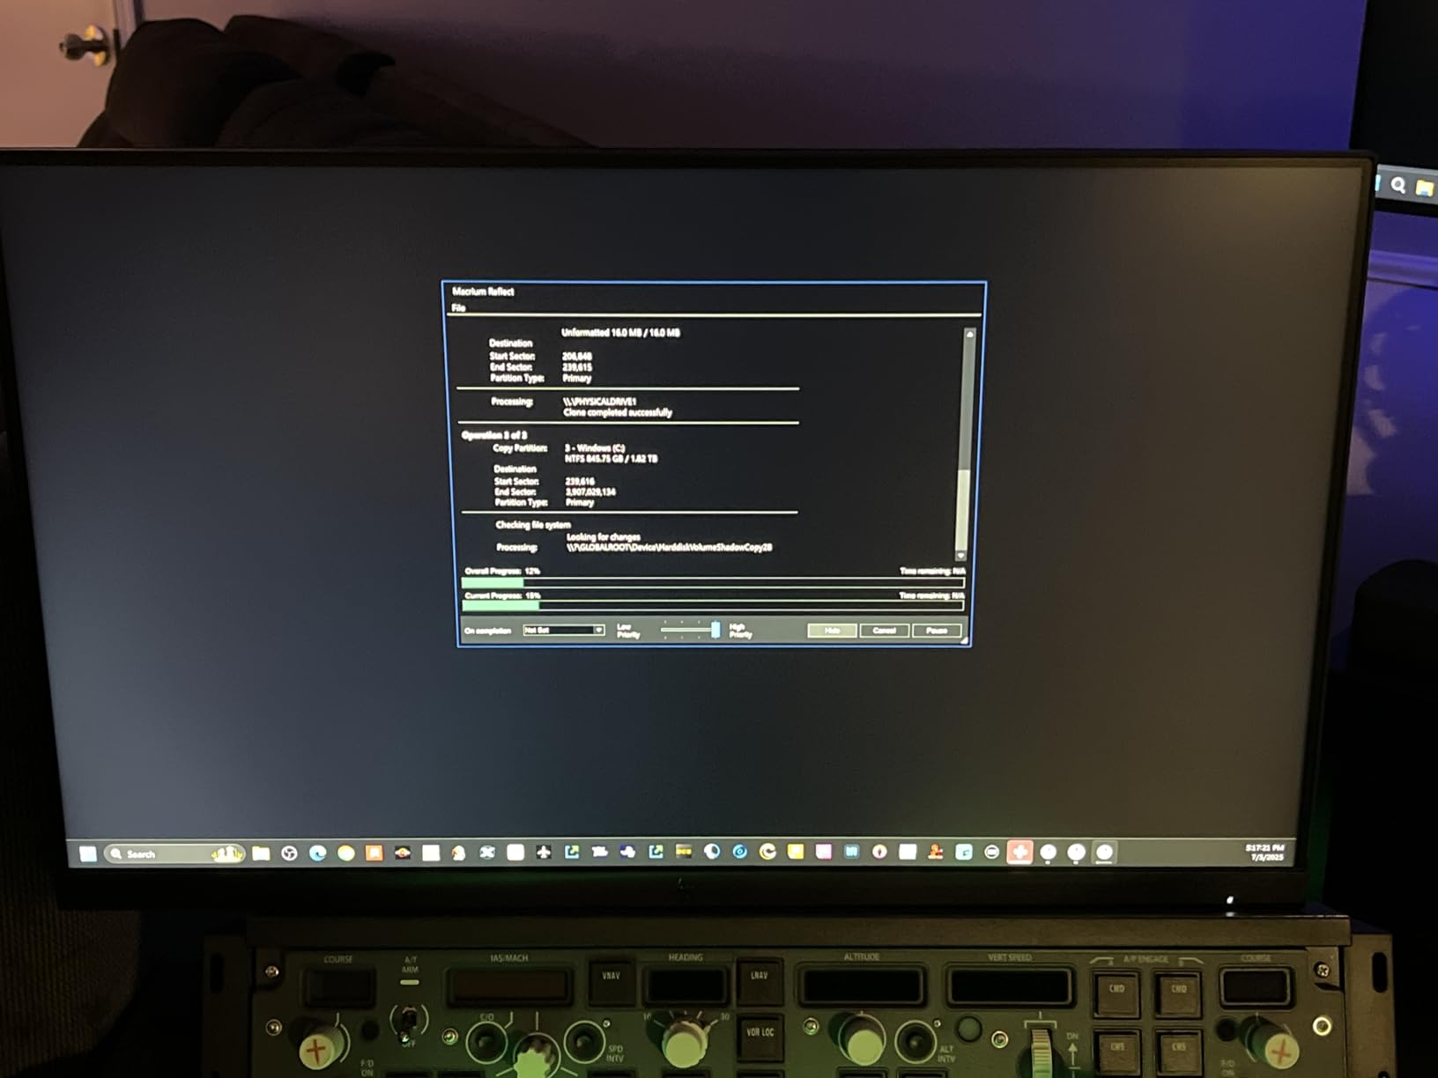
Task: Click the 'Checking file system' text
Action: tap(533, 525)
